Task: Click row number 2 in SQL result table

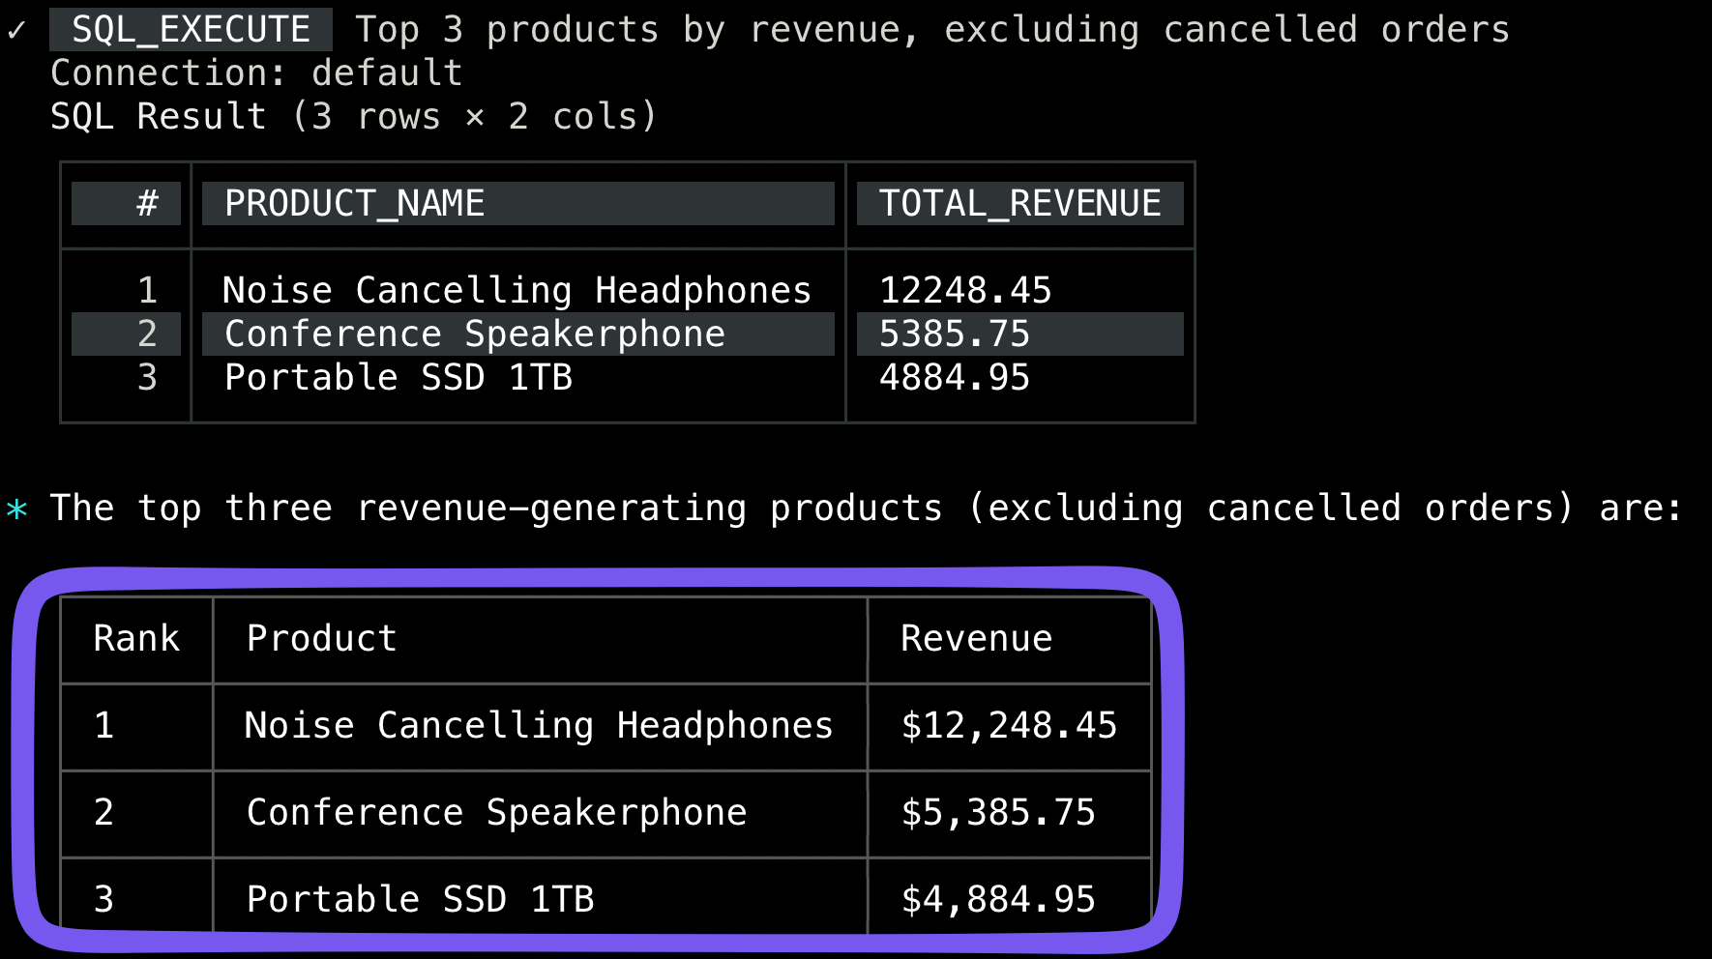Action: coord(147,334)
